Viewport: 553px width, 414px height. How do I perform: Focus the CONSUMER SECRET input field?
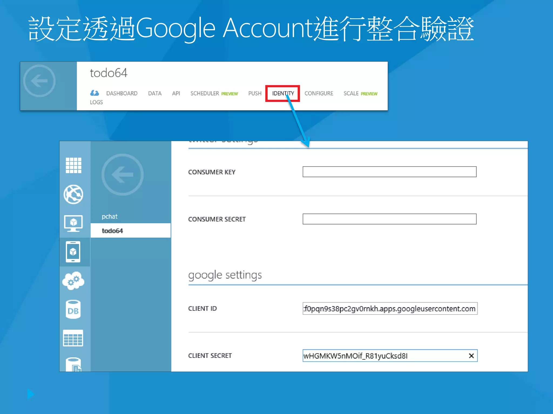(389, 219)
